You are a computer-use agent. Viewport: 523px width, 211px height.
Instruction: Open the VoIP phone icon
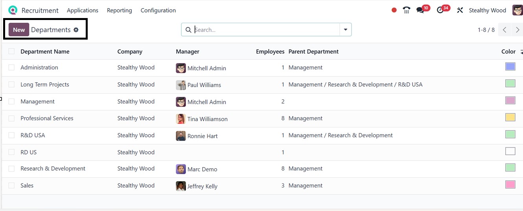tap(407, 10)
